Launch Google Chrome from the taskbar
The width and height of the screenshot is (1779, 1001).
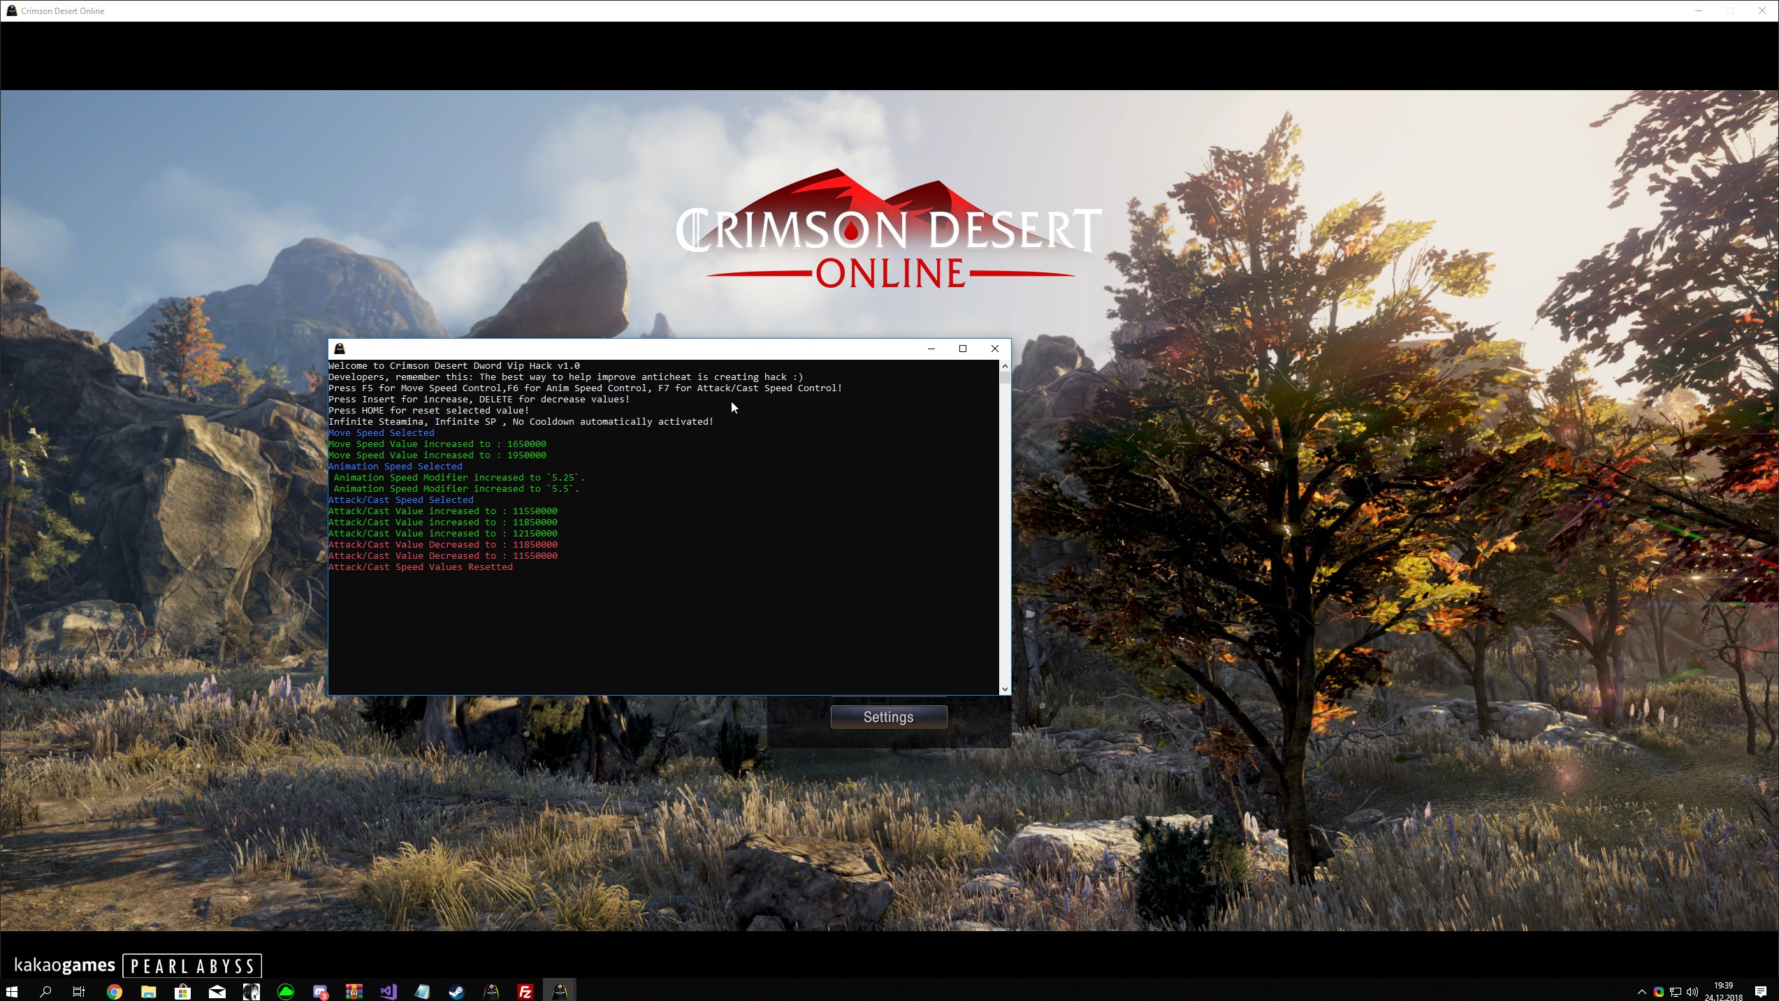[115, 991]
